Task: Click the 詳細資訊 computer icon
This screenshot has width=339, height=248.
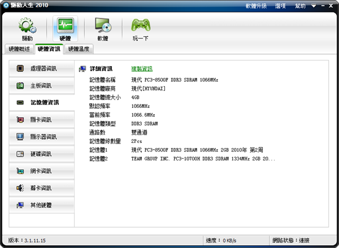Action: pos(82,69)
